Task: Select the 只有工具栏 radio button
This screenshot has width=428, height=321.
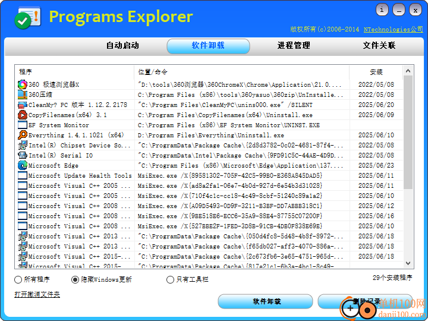Action: [170, 279]
